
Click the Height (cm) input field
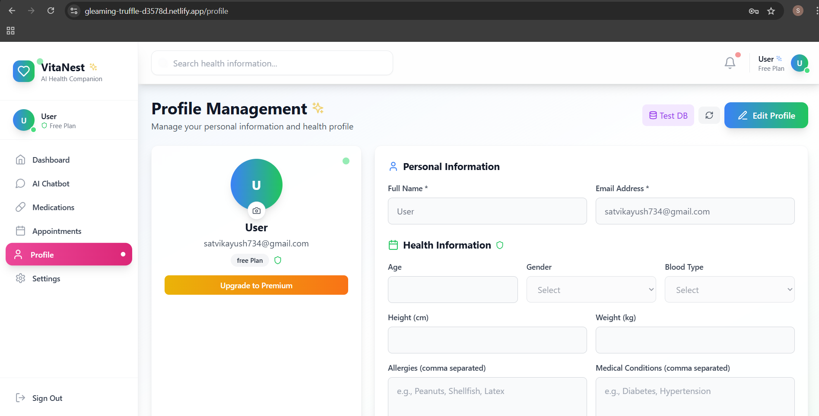tap(487, 340)
